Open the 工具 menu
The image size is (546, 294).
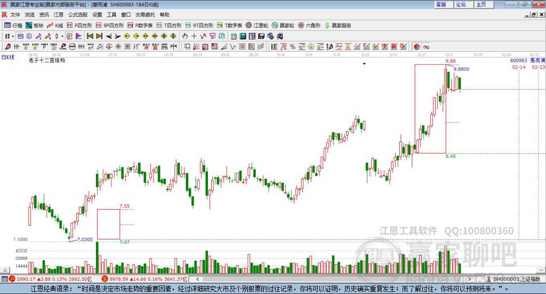pyautogui.click(x=111, y=14)
